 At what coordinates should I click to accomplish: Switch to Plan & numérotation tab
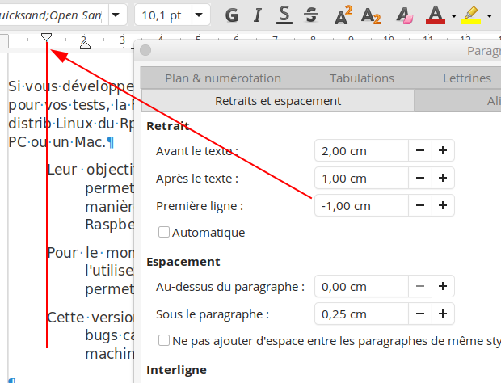click(x=222, y=78)
